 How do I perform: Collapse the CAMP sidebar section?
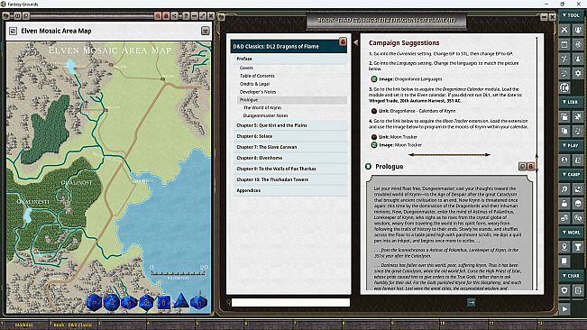point(571,174)
